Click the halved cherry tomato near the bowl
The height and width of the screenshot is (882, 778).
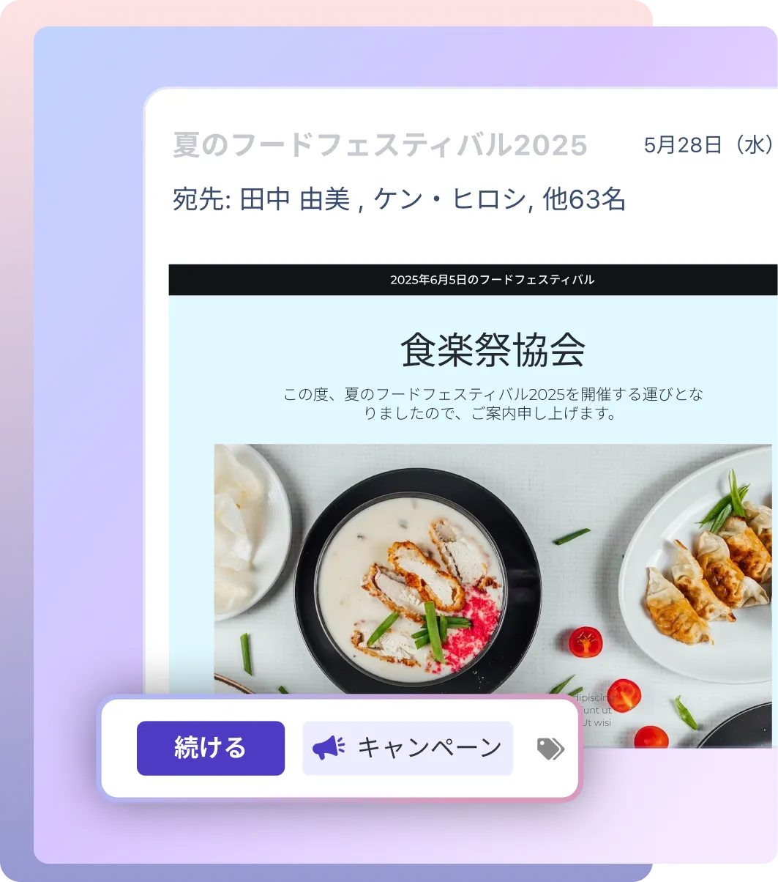point(586,642)
